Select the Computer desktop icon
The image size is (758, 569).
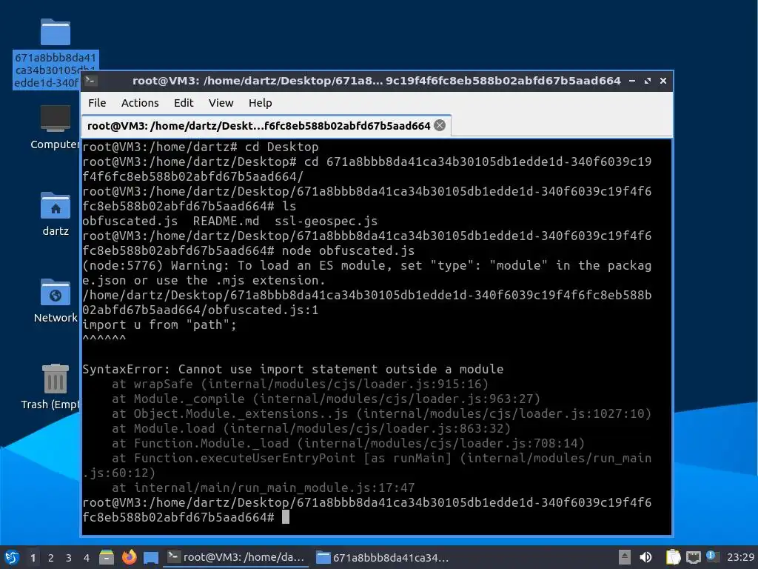tap(55, 127)
